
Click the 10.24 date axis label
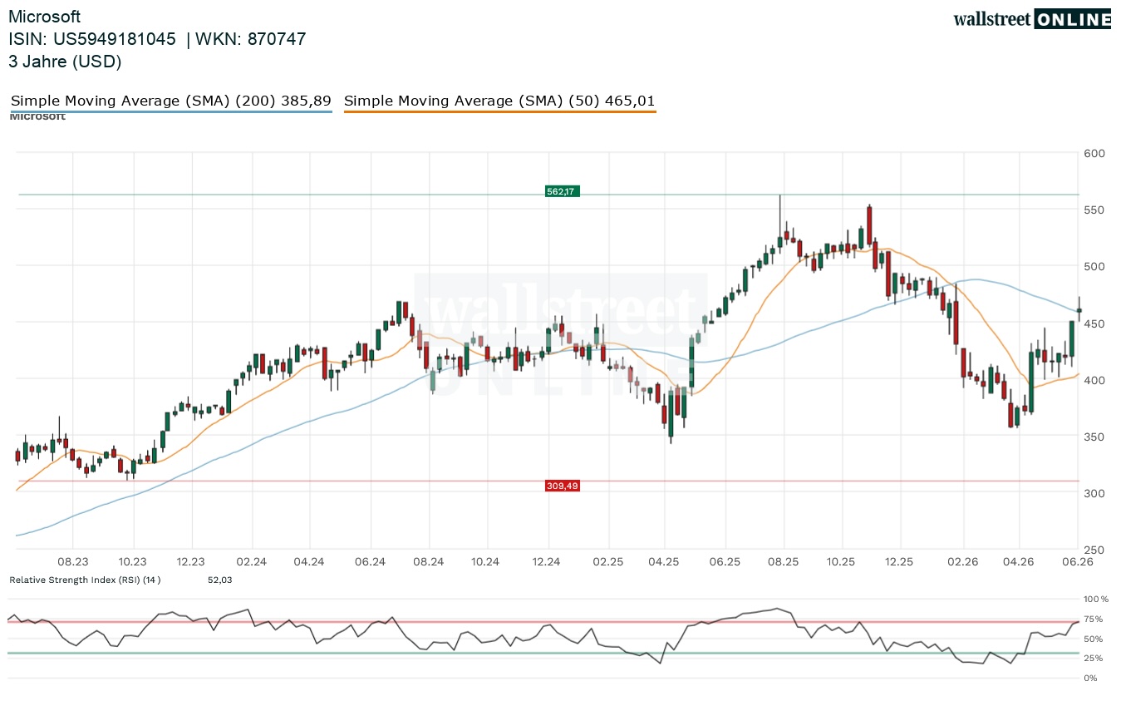[486, 562]
